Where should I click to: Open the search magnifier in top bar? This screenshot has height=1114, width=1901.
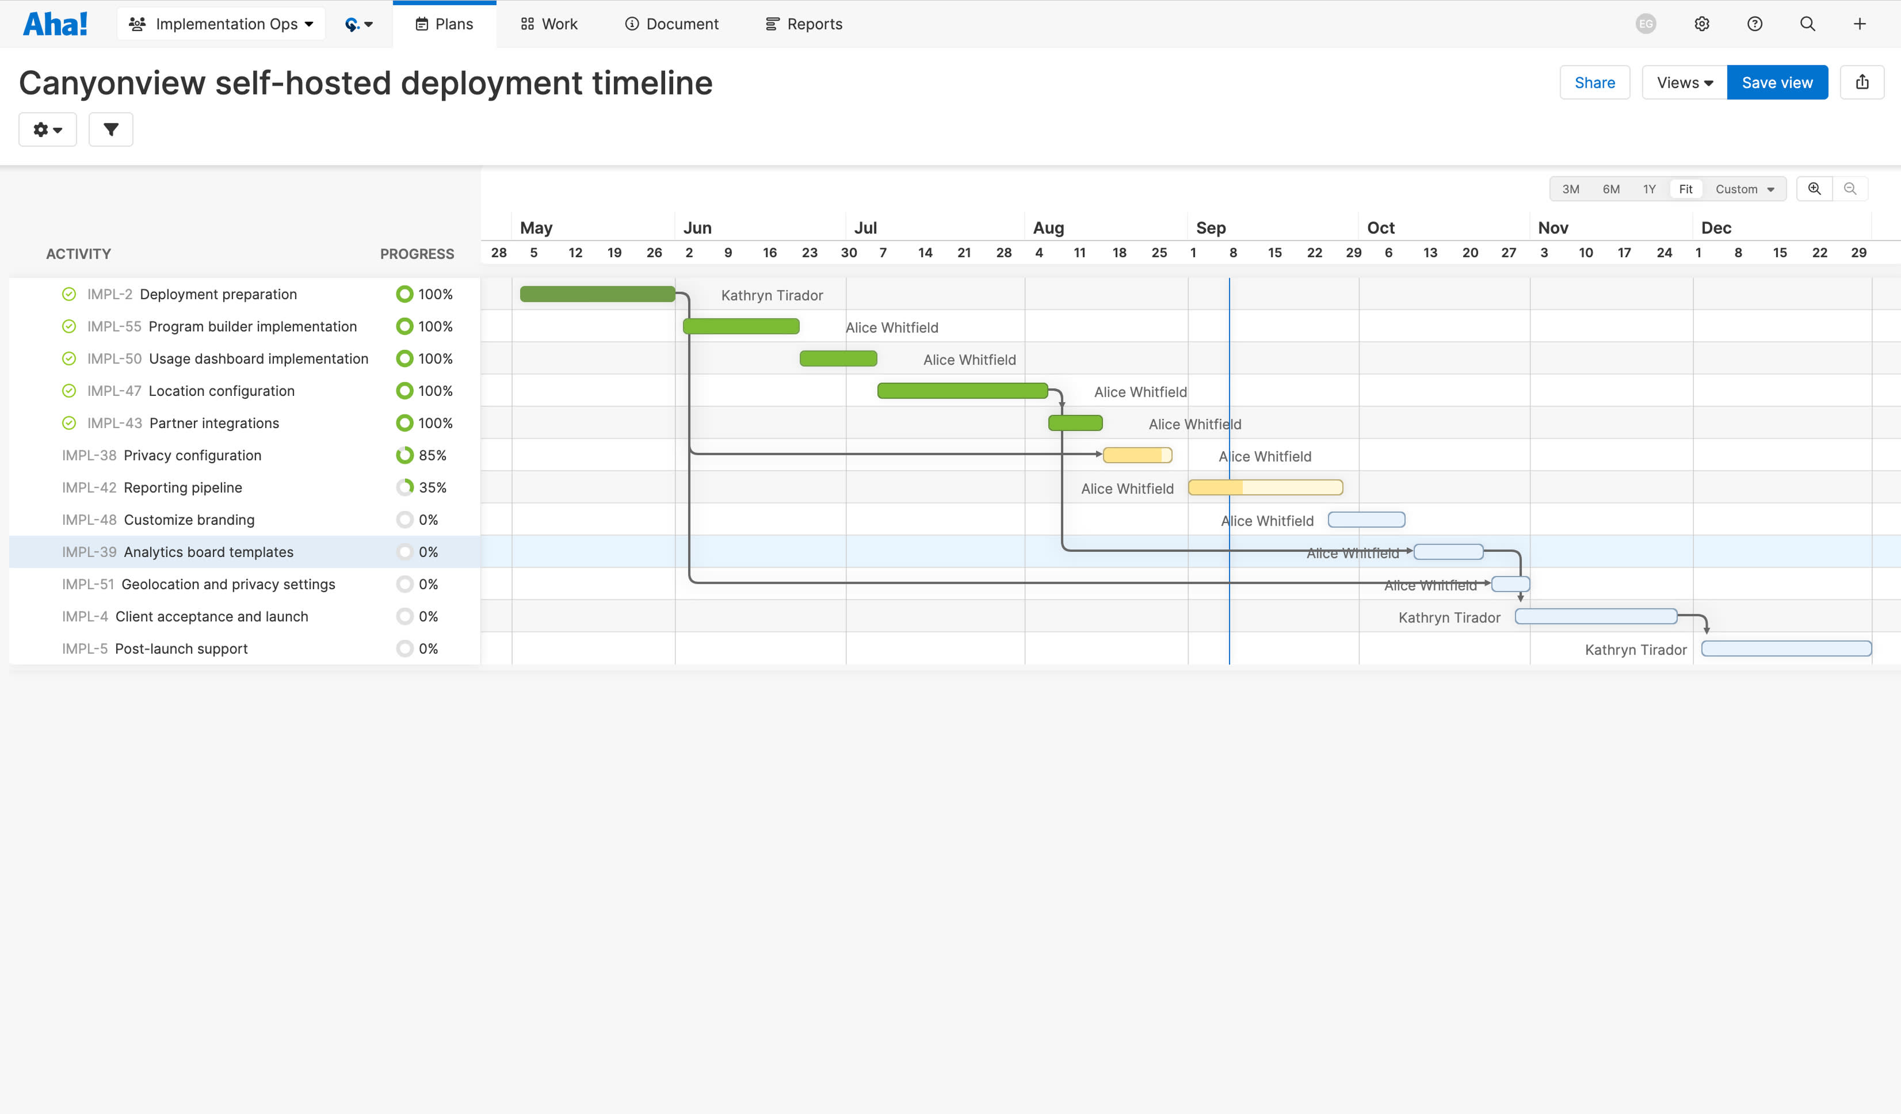[x=1807, y=24]
